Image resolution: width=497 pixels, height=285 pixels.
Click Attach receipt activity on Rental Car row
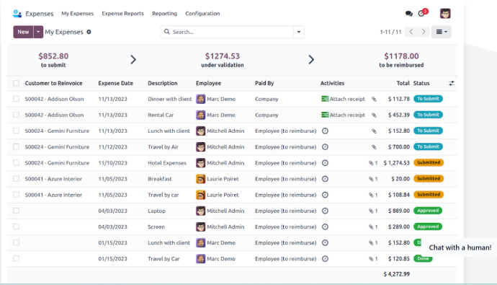343,115
